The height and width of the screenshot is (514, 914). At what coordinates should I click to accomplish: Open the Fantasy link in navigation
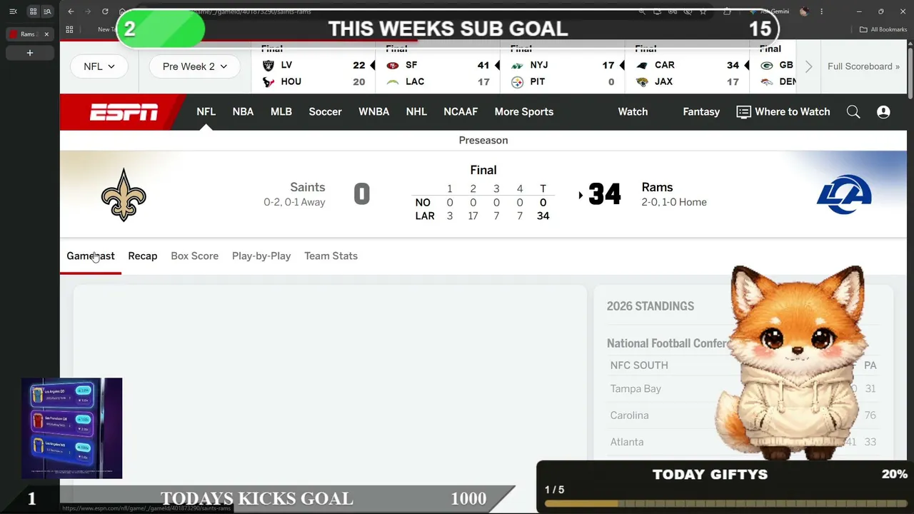click(x=701, y=111)
